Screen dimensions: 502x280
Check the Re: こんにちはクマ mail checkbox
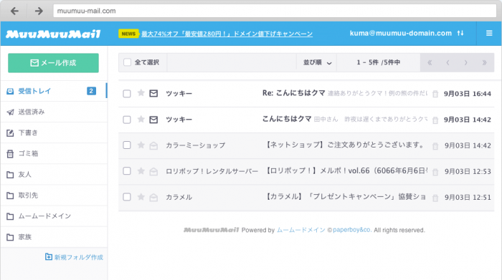pos(127,94)
